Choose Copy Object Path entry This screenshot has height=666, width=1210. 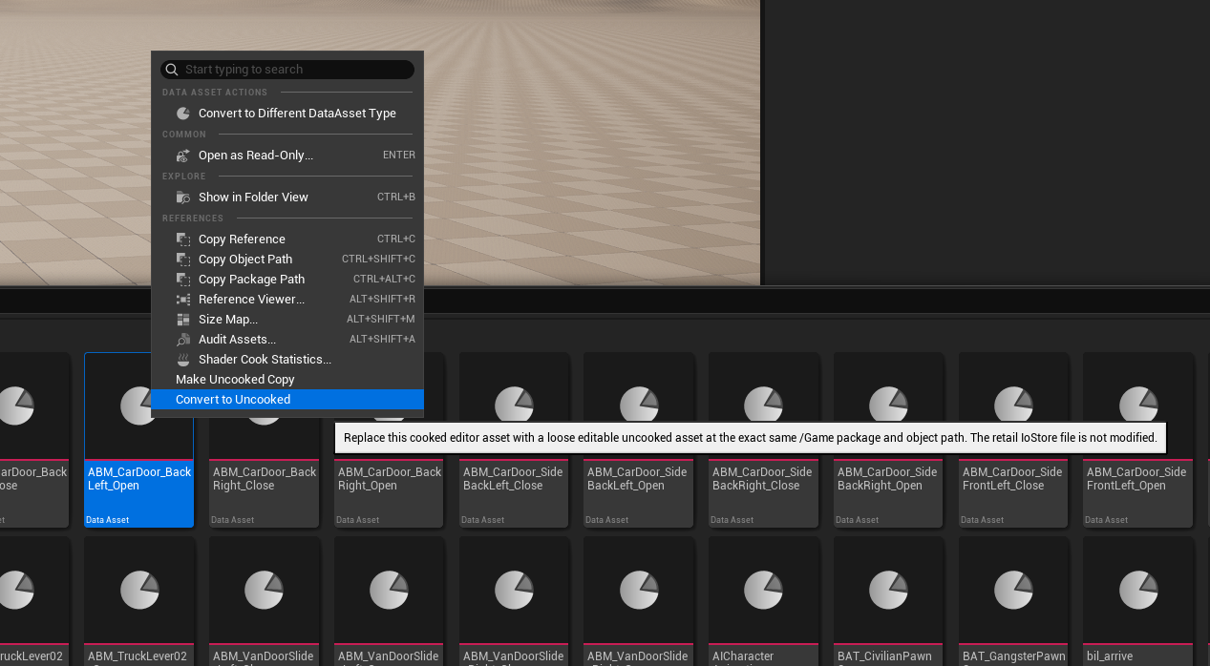tap(287, 260)
